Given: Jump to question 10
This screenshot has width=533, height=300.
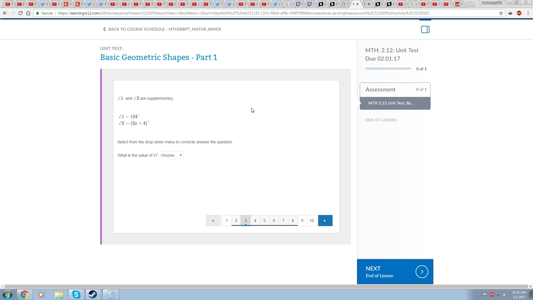Looking at the screenshot, I should point(311,221).
